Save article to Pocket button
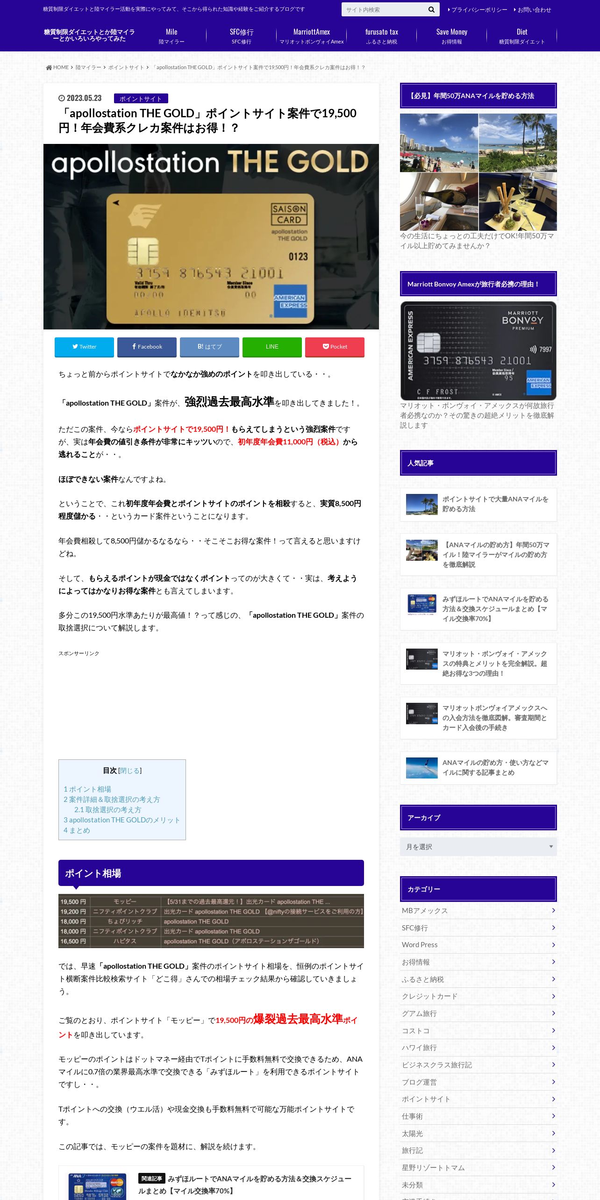Screen dimensions: 600x1200 coord(335,347)
